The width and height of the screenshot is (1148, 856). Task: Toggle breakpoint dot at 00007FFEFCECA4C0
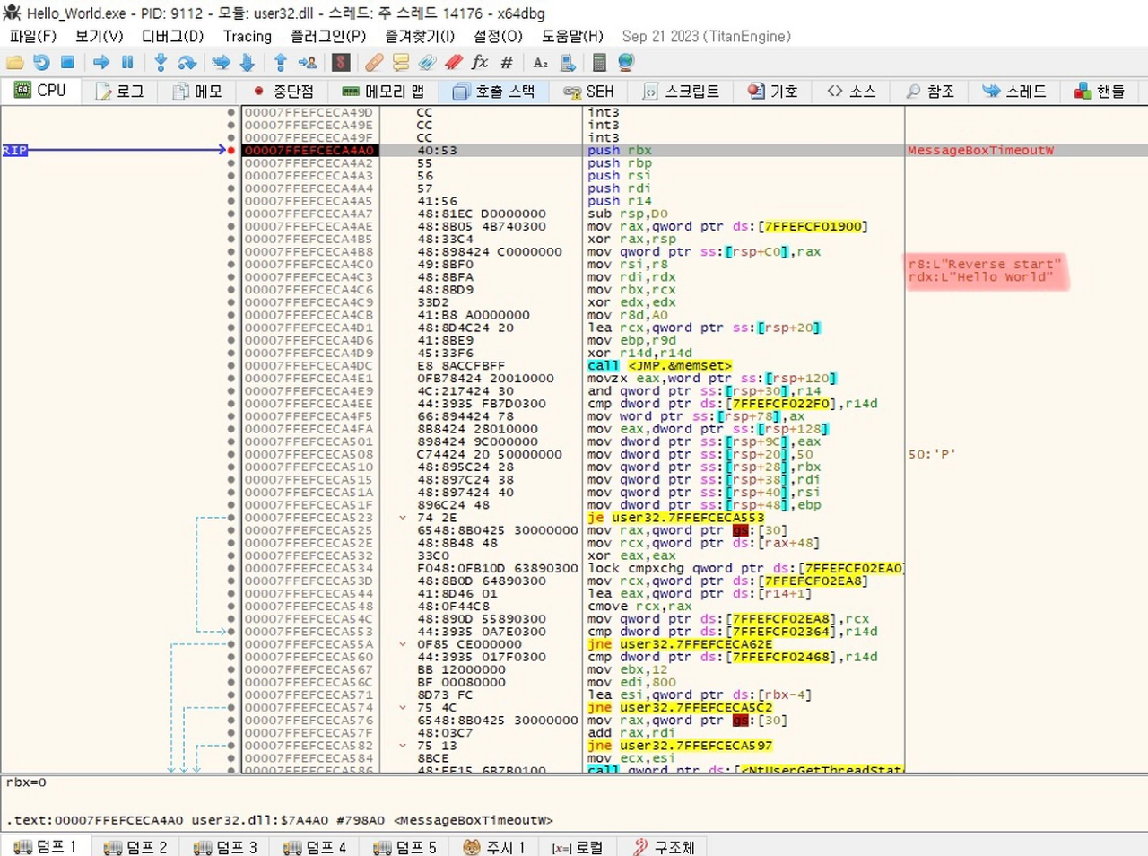231,265
